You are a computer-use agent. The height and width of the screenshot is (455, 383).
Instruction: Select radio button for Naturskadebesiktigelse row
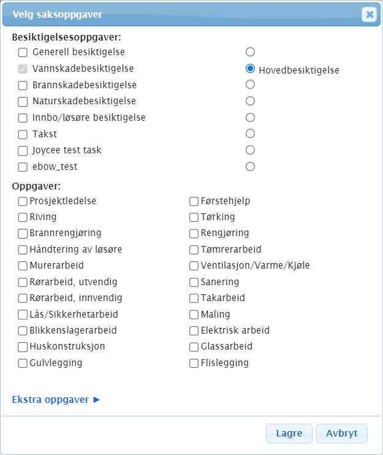250,101
